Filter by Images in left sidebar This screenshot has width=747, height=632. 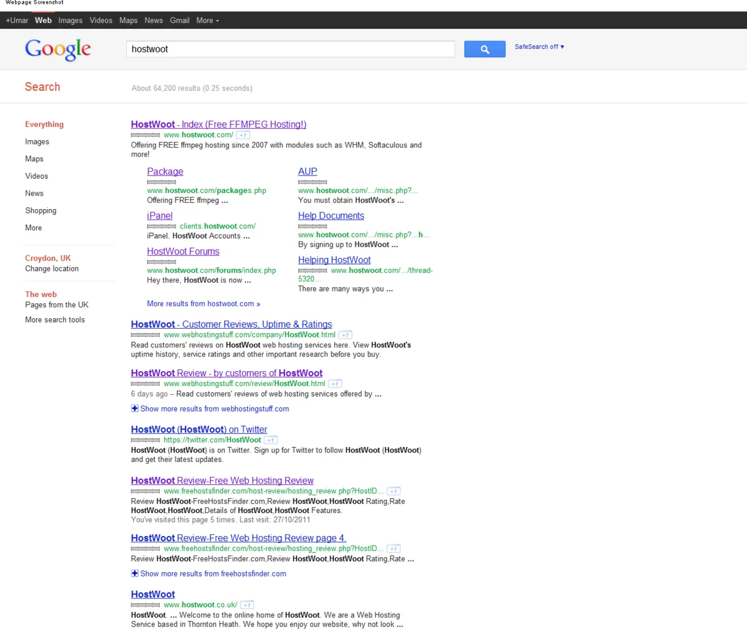coord(37,142)
